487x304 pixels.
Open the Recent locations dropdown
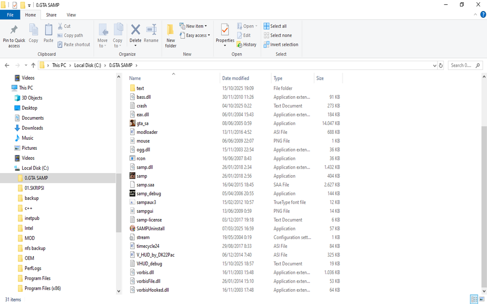(26, 65)
